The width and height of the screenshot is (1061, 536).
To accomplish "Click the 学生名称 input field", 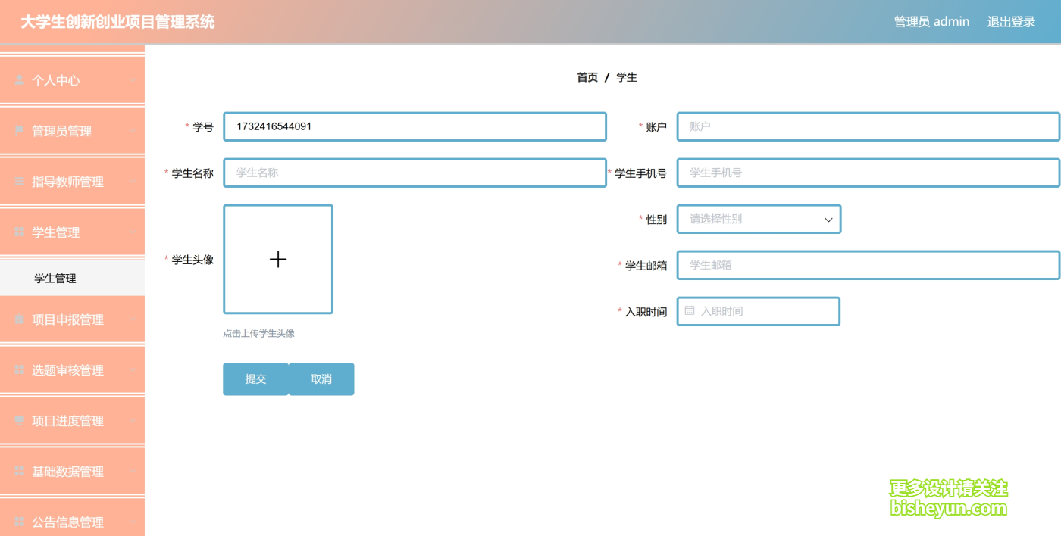I will pos(415,173).
